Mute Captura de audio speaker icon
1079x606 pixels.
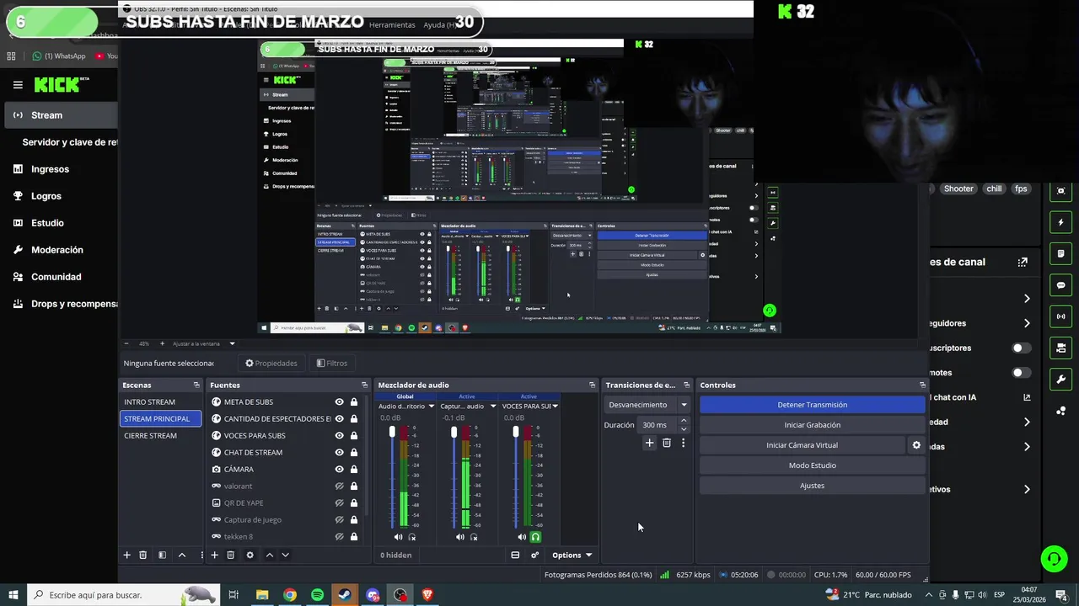459,537
